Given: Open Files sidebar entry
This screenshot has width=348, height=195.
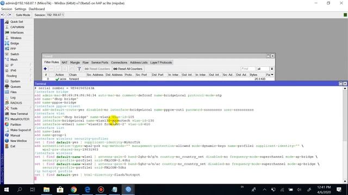Looking at the screenshot, I should [13, 92].
